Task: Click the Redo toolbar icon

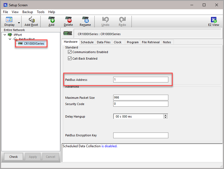Action: point(122,20)
